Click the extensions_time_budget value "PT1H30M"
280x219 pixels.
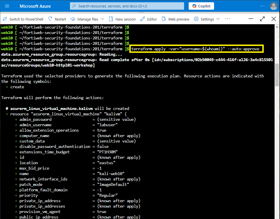pos(107,152)
